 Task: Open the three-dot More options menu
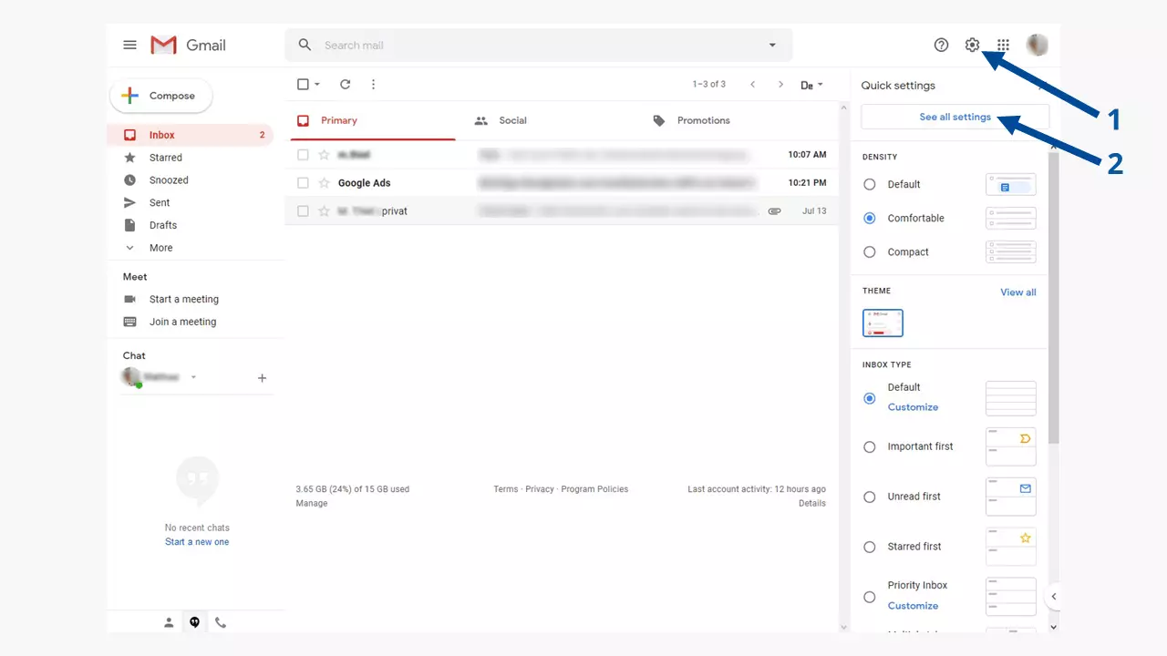tap(373, 85)
